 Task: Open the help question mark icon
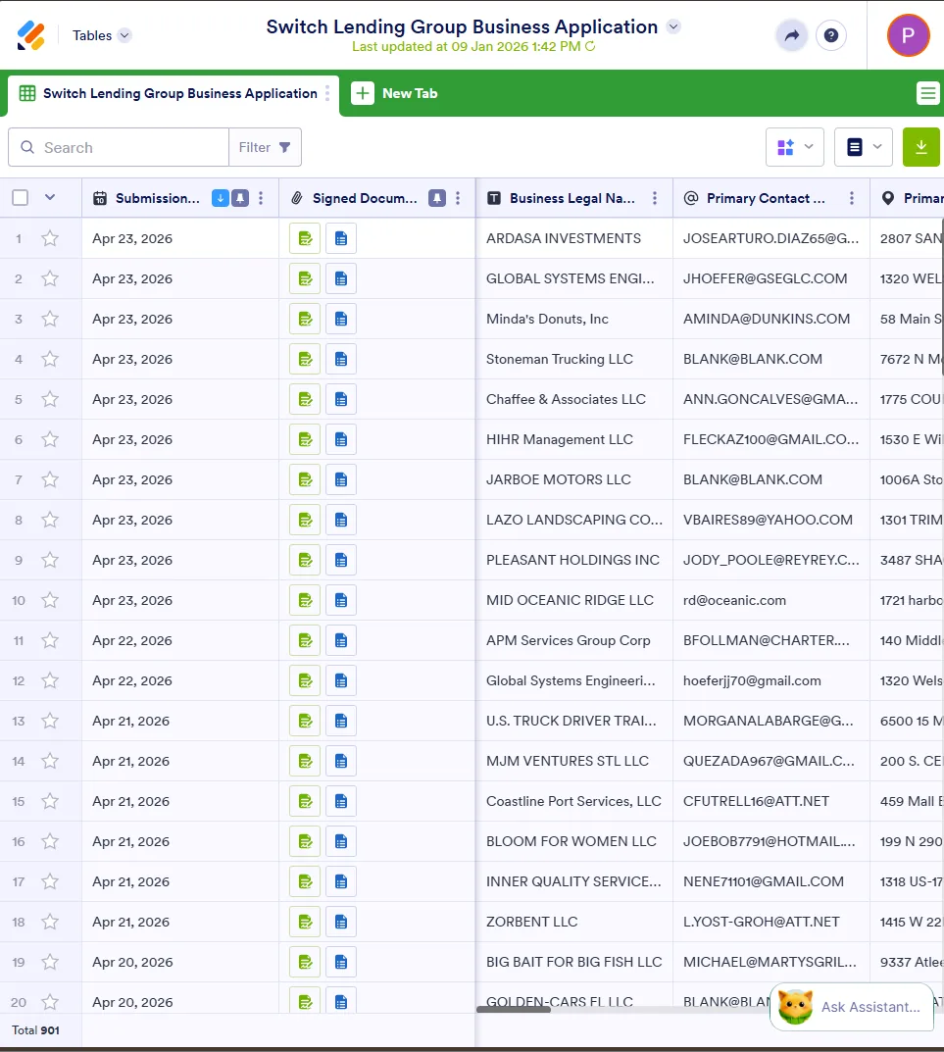pos(830,35)
